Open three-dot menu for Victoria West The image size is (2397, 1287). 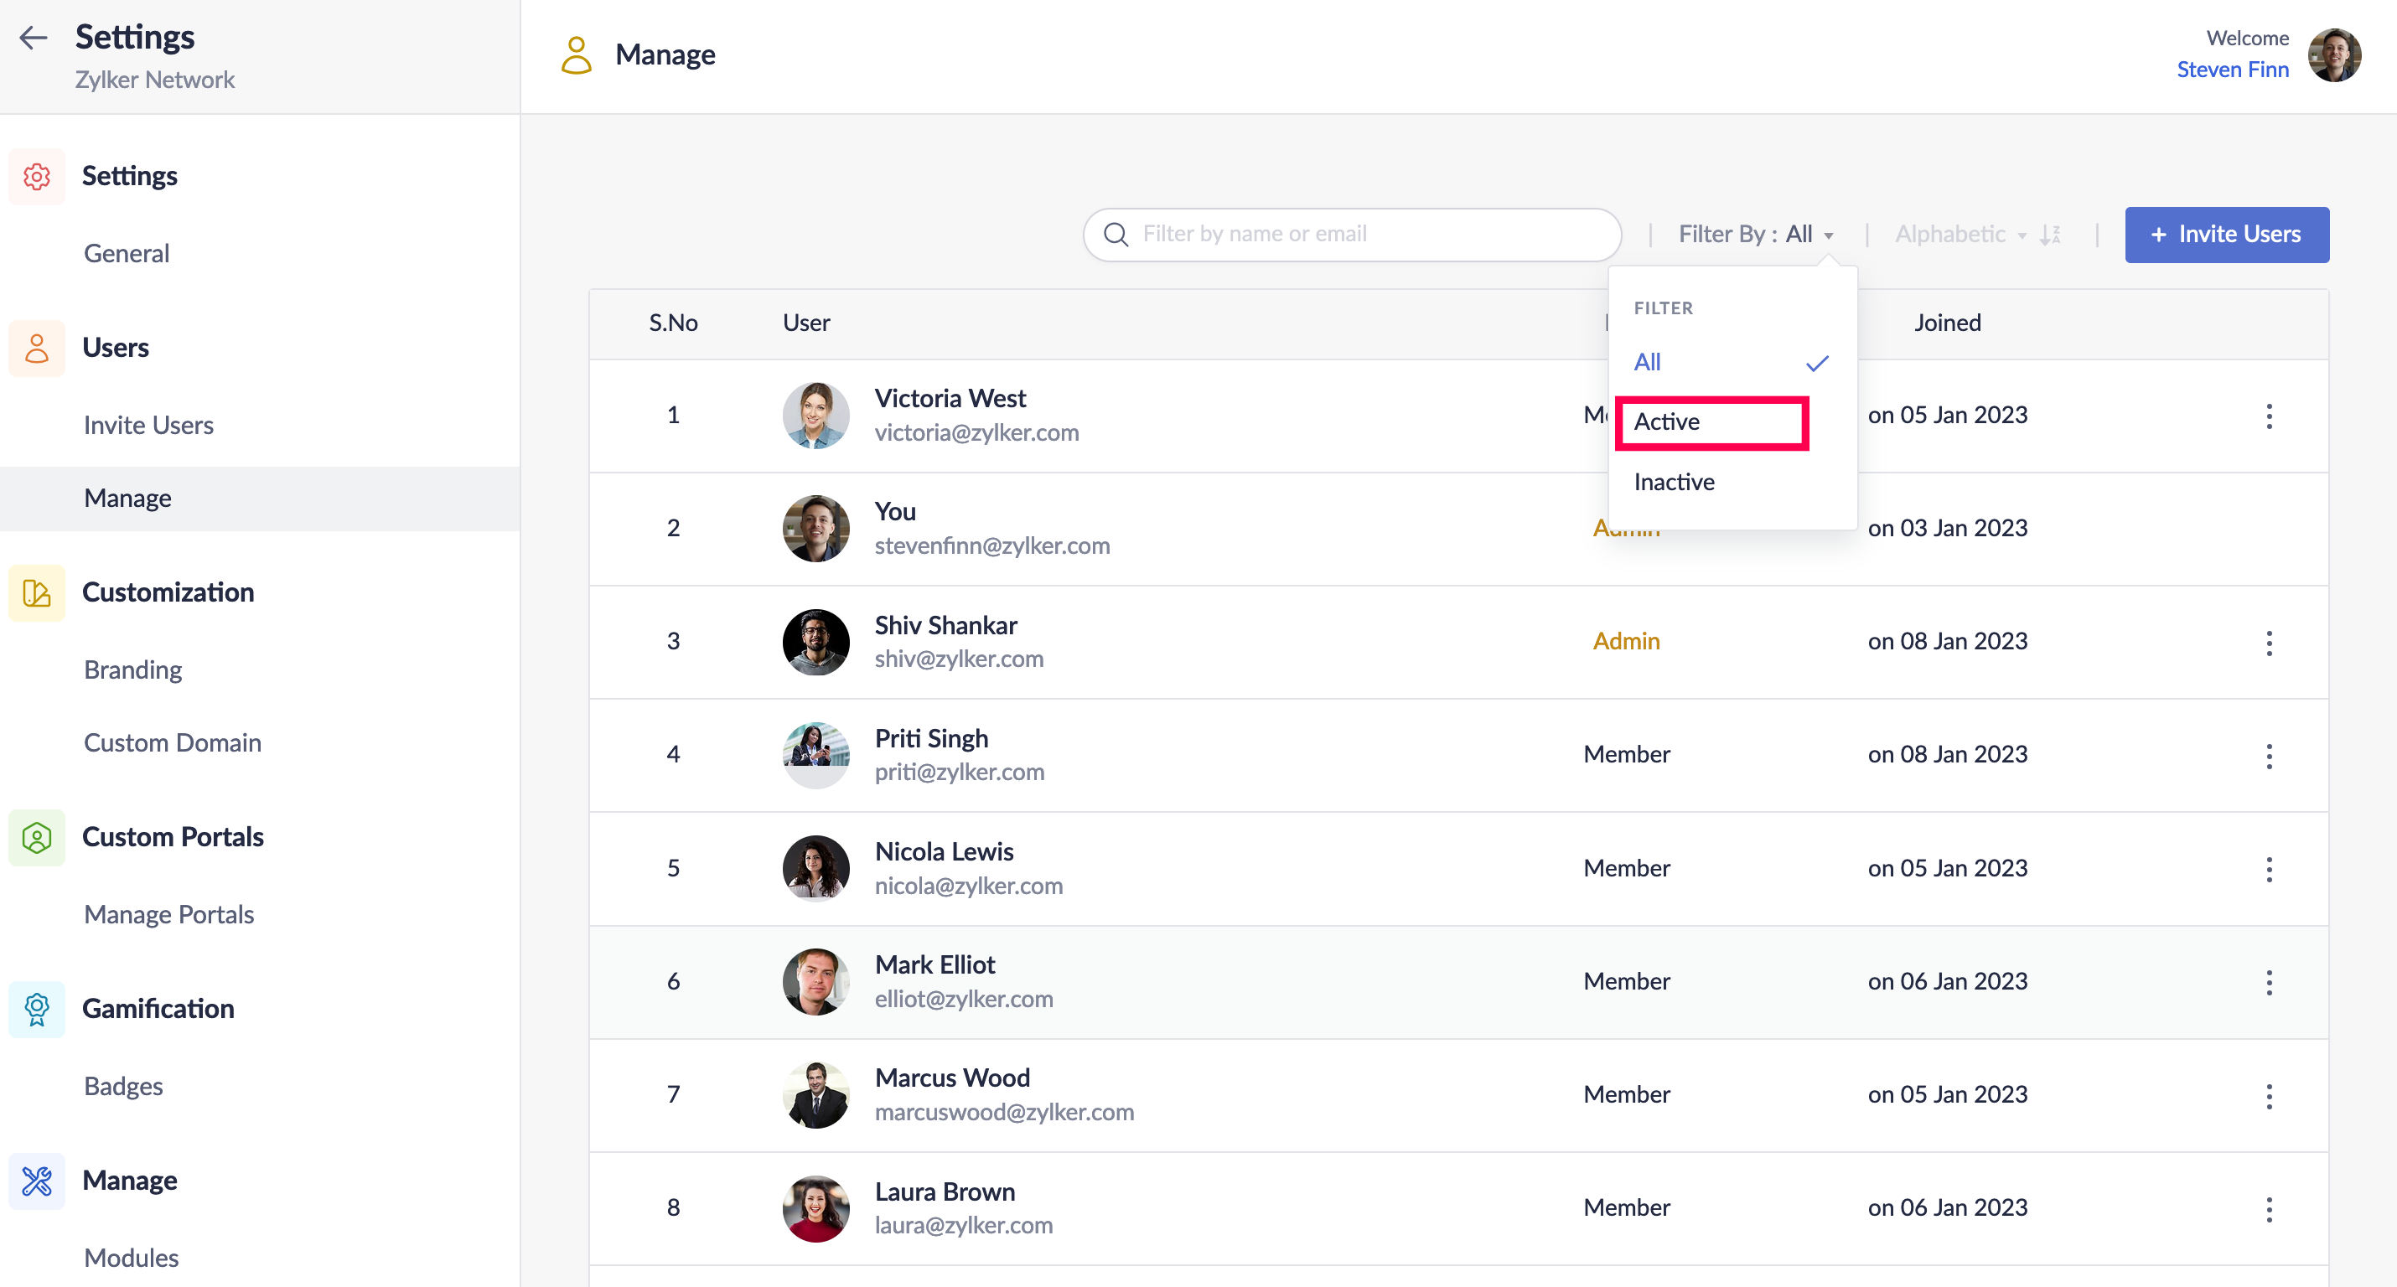coord(2269,416)
